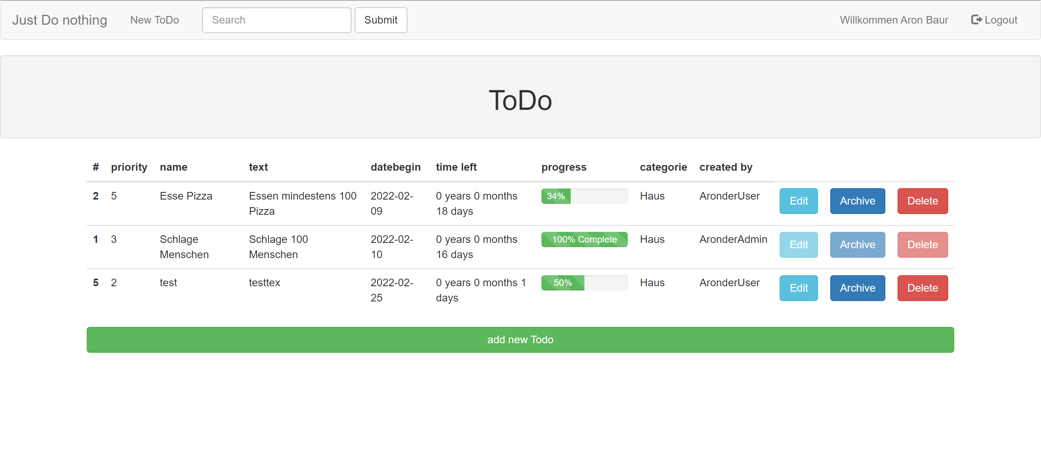Screen dimensions: 1041x455
Task: Click the Just Do nothing brand link
Action: 59,20
